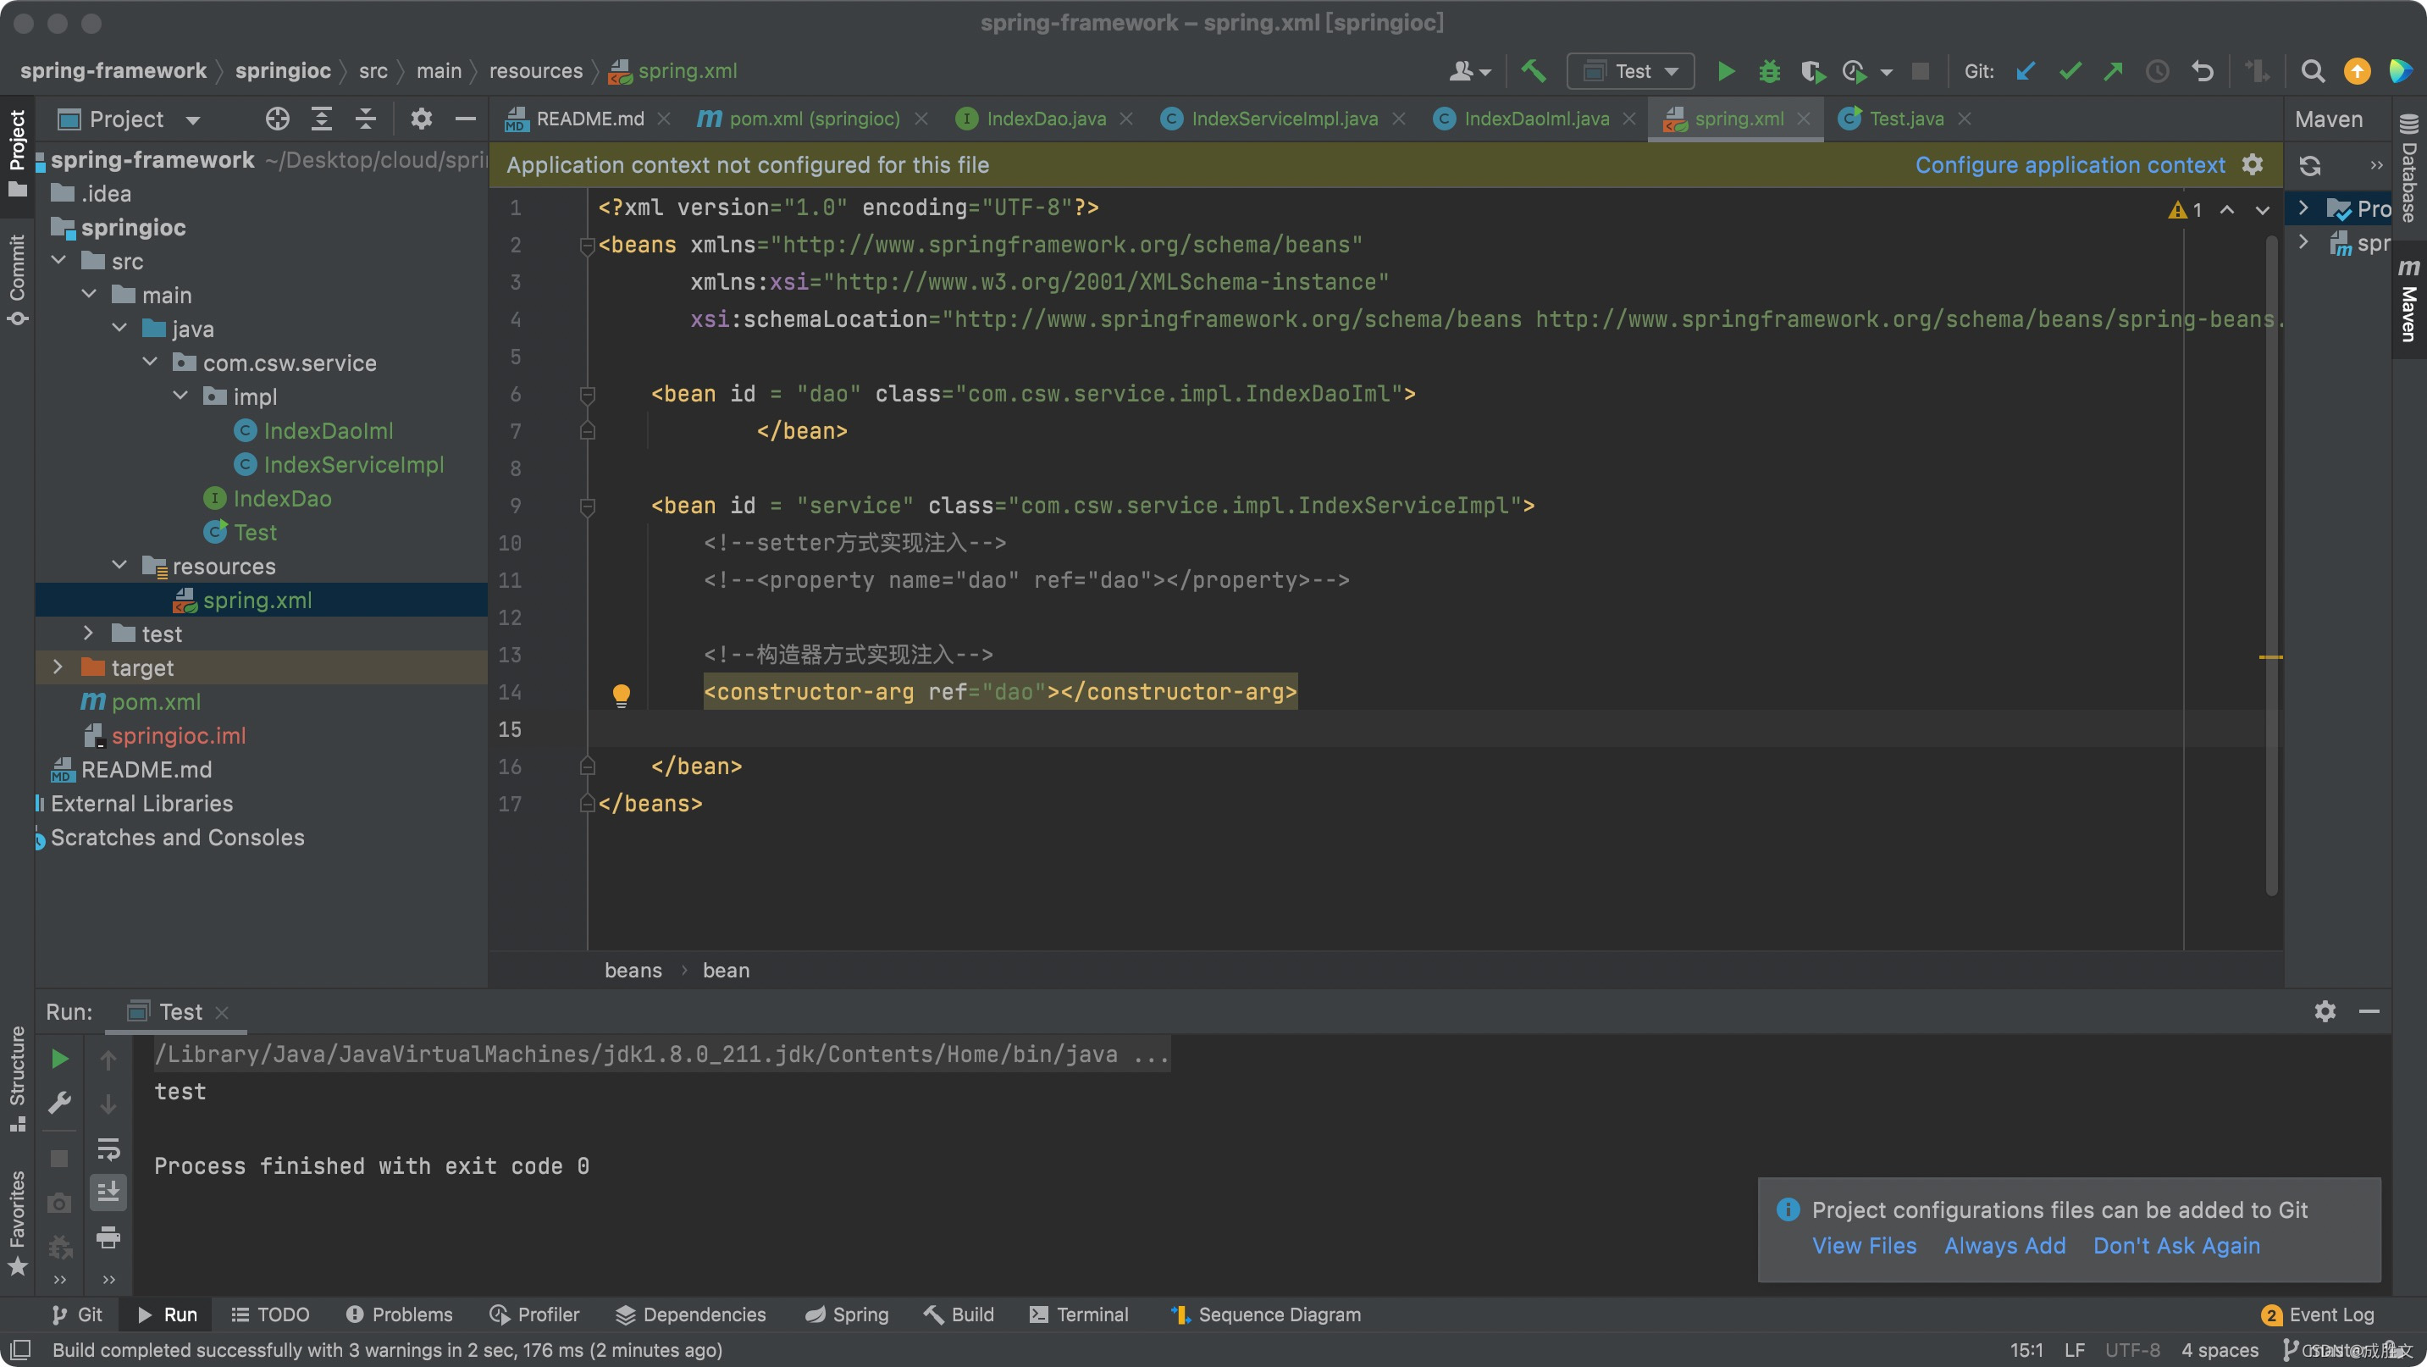Collapse the resources folder node

coord(119,565)
